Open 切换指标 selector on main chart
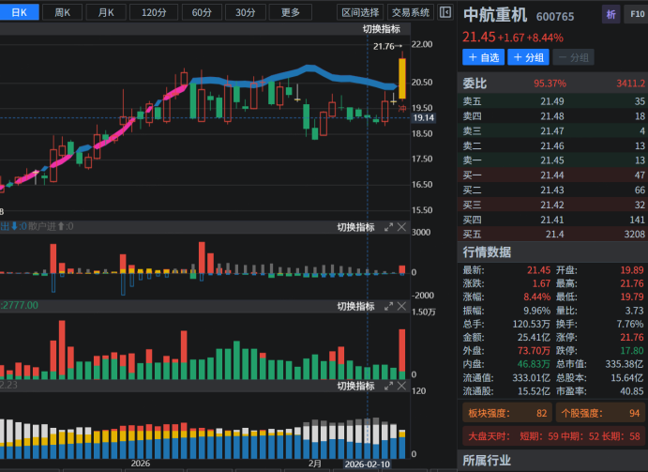This screenshot has height=472, width=648. click(x=381, y=29)
